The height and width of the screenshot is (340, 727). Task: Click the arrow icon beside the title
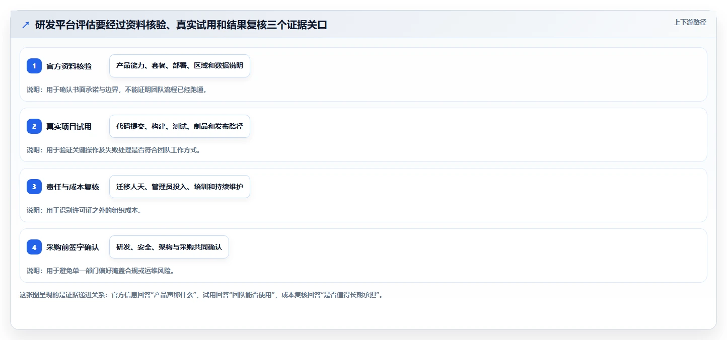(x=26, y=25)
